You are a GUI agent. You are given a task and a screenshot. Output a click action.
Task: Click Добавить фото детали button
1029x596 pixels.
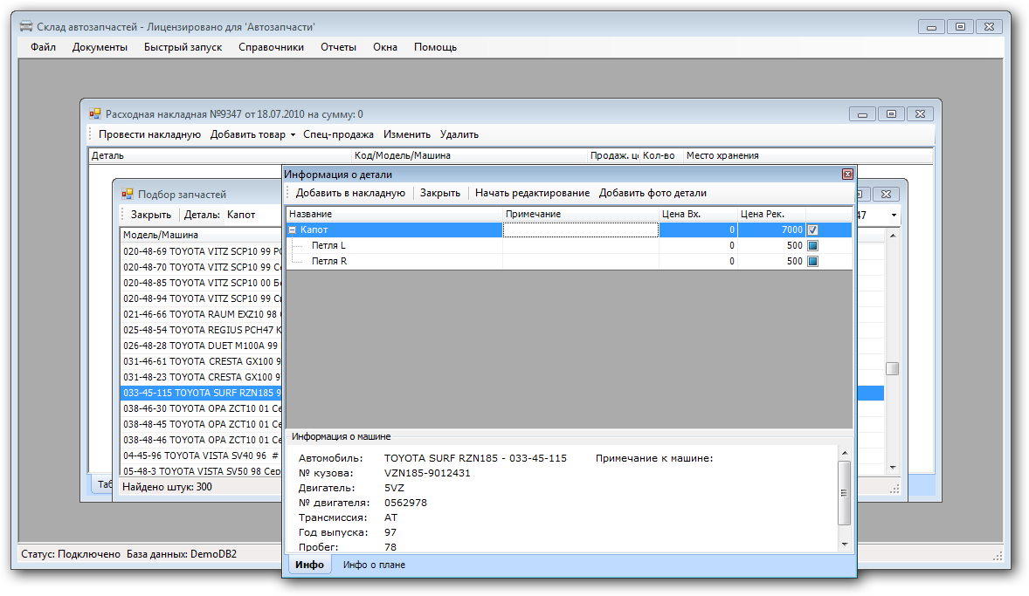pyautogui.click(x=653, y=193)
